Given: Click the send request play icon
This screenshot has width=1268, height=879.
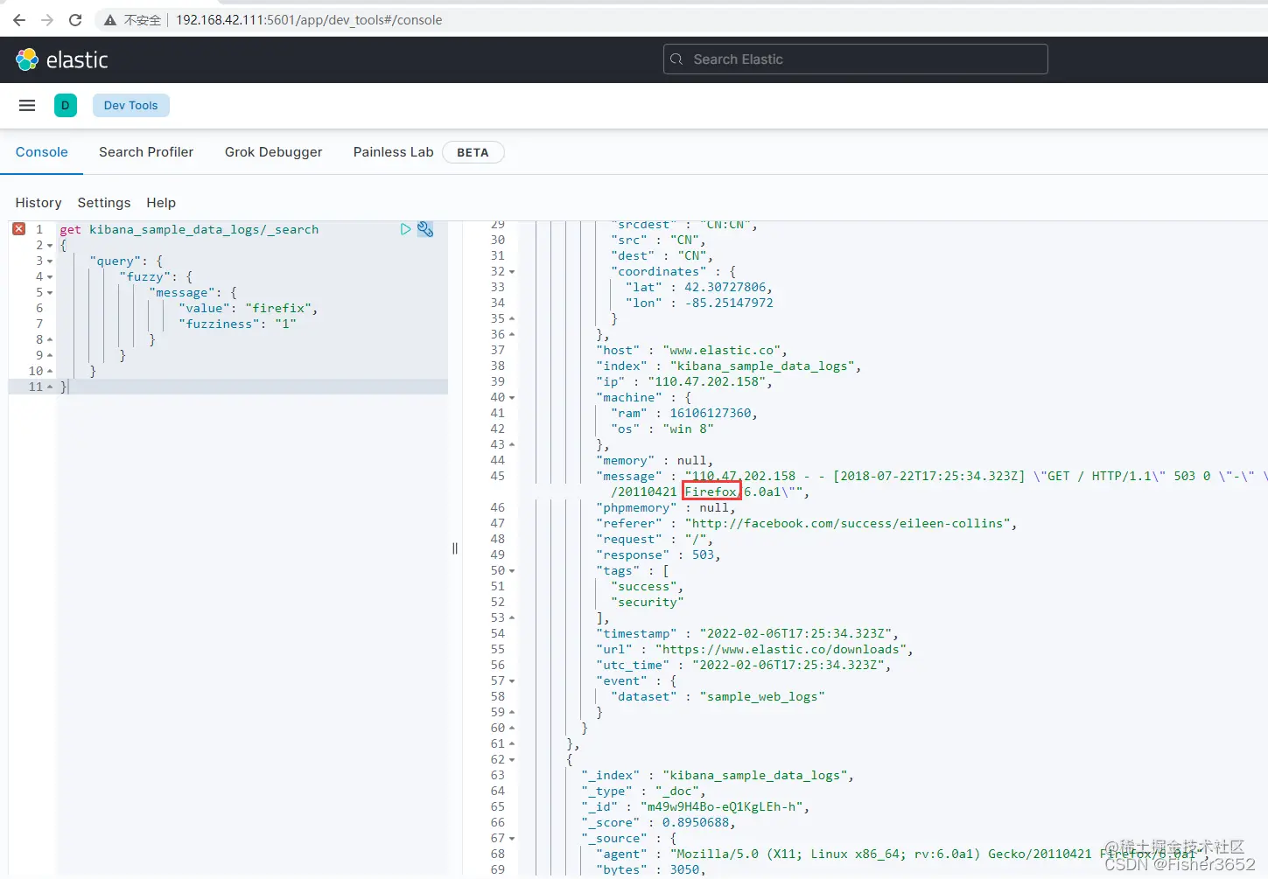Looking at the screenshot, I should tap(405, 229).
